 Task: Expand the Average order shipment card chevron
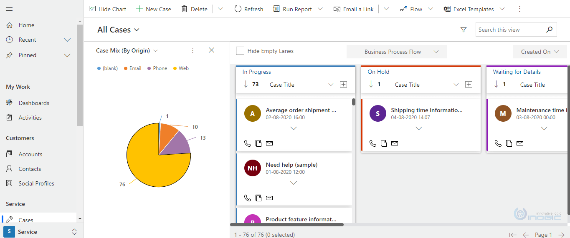click(294, 128)
